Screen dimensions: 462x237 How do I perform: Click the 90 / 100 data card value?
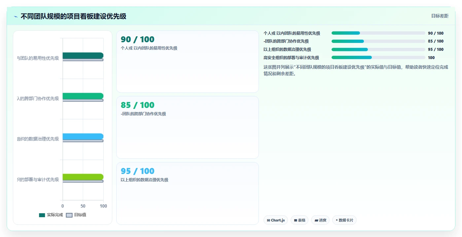138,39
